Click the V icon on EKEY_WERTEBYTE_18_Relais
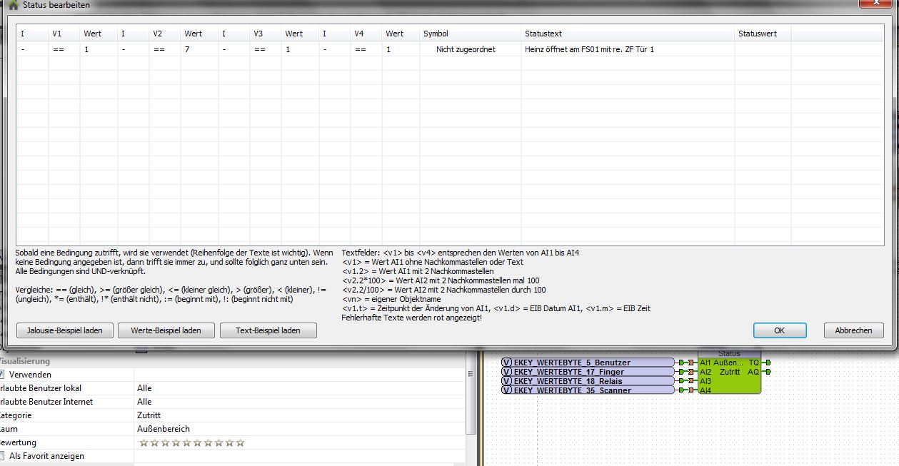Viewport: 899px width, 466px height. click(507, 381)
